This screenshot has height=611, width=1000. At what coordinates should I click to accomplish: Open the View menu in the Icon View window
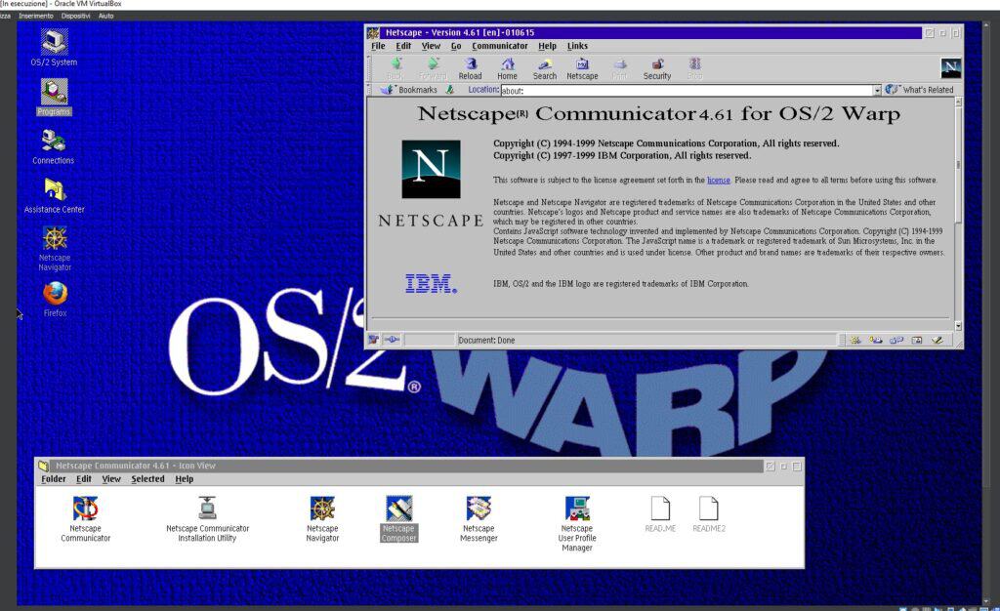tap(111, 479)
